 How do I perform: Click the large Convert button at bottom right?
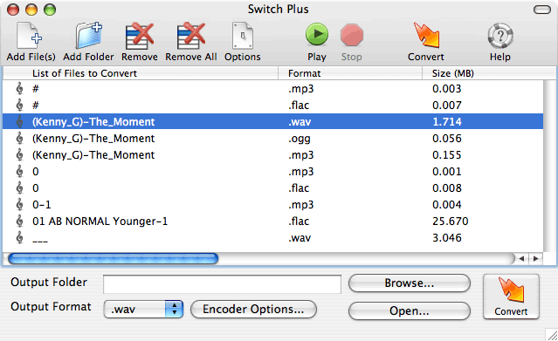pos(511,297)
